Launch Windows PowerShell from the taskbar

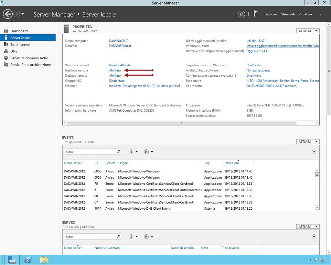tap(28, 260)
